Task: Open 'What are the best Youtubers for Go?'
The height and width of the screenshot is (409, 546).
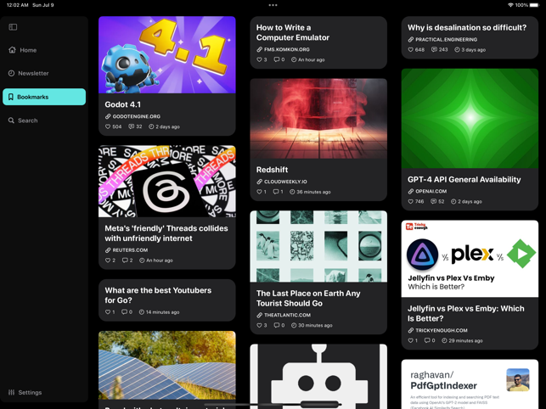Action: 158,295
